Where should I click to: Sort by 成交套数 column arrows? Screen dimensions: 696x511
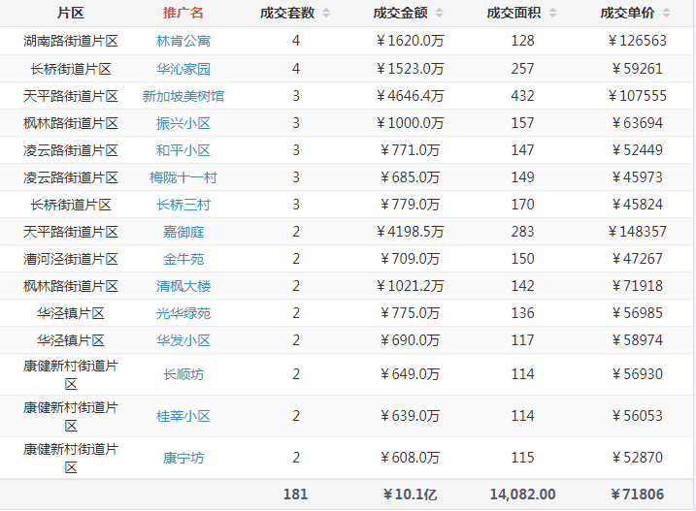326,14
